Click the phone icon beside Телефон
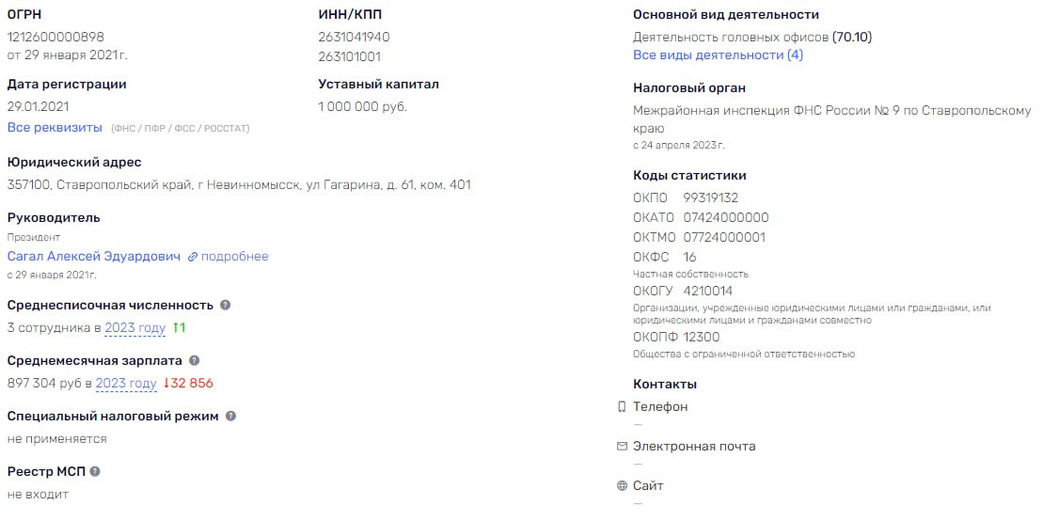Viewport: 1043px width, 521px height. pyautogui.click(x=622, y=406)
